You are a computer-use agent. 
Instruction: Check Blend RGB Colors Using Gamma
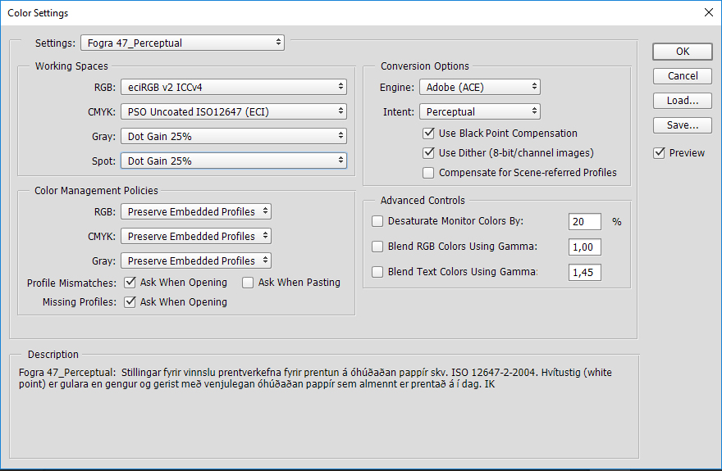pos(377,247)
